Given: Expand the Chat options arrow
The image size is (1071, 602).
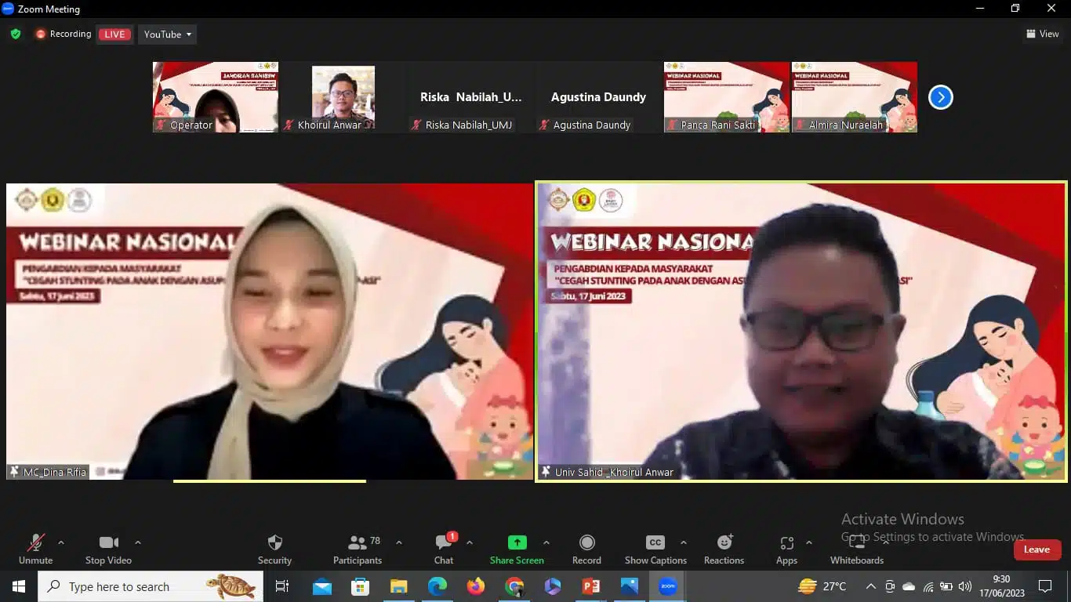Looking at the screenshot, I should click(x=470, y=542).
